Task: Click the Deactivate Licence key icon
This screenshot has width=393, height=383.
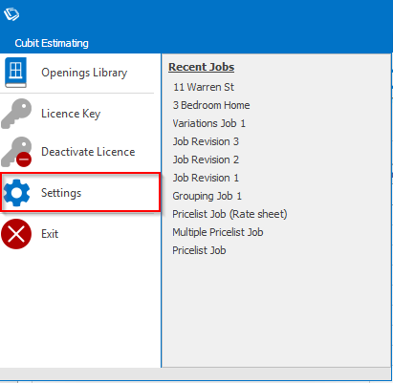Action: tap(16, 152)
